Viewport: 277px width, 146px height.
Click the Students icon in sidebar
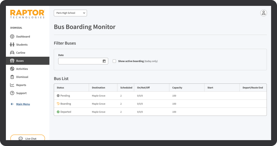[x=12, y=45]
